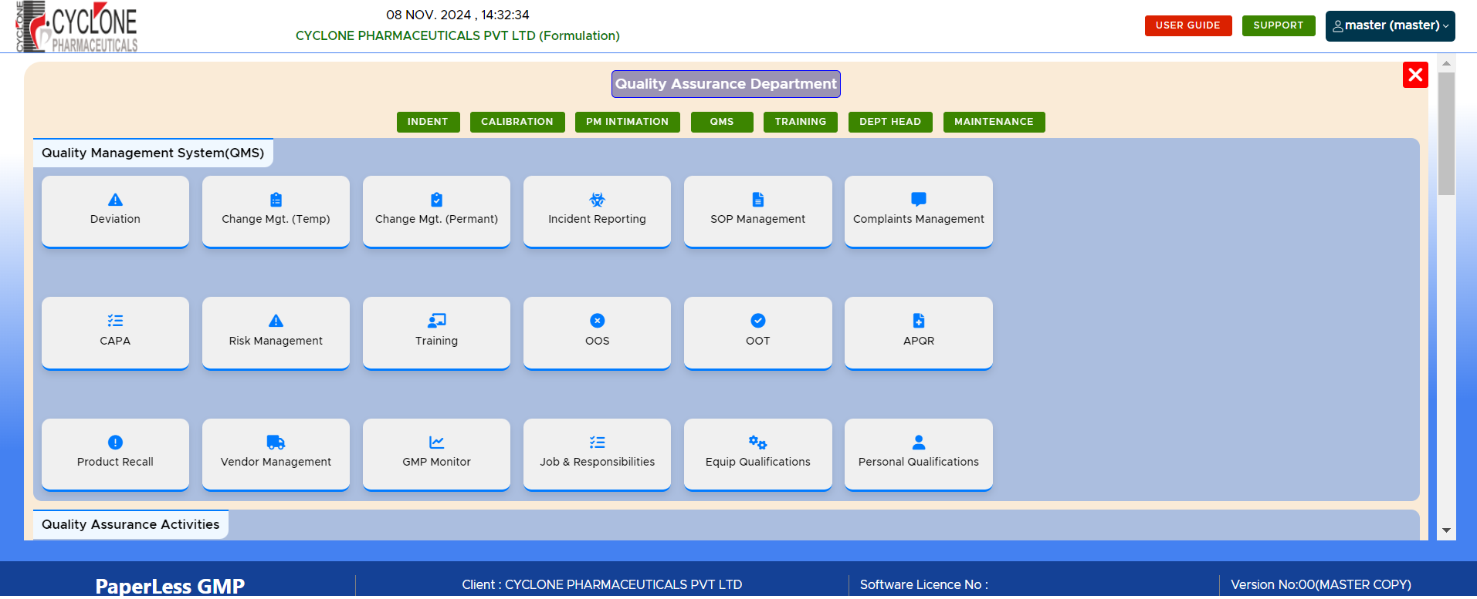Switch to the CALIBRATION tab
This screenshot has width=1477, height=599.
(x=517, y=122)
